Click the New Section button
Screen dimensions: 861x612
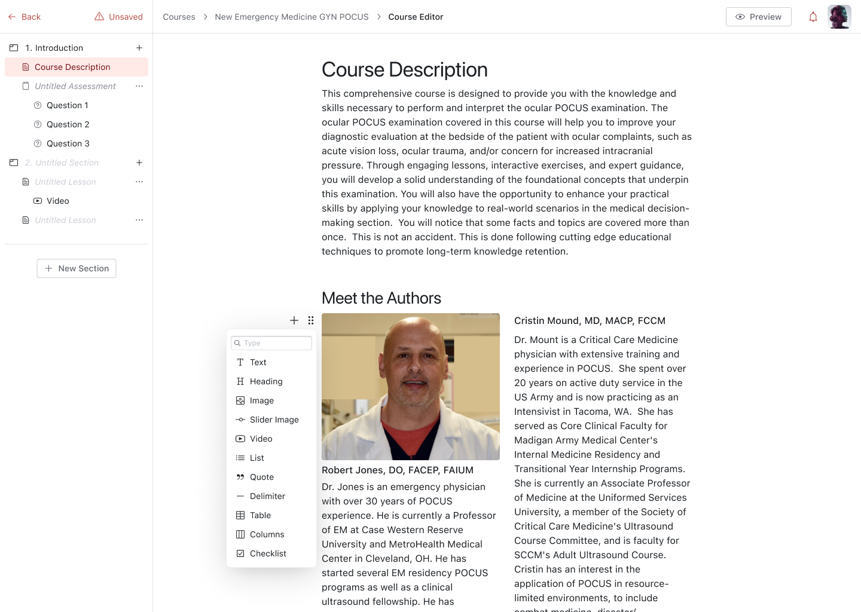point(77,268)
